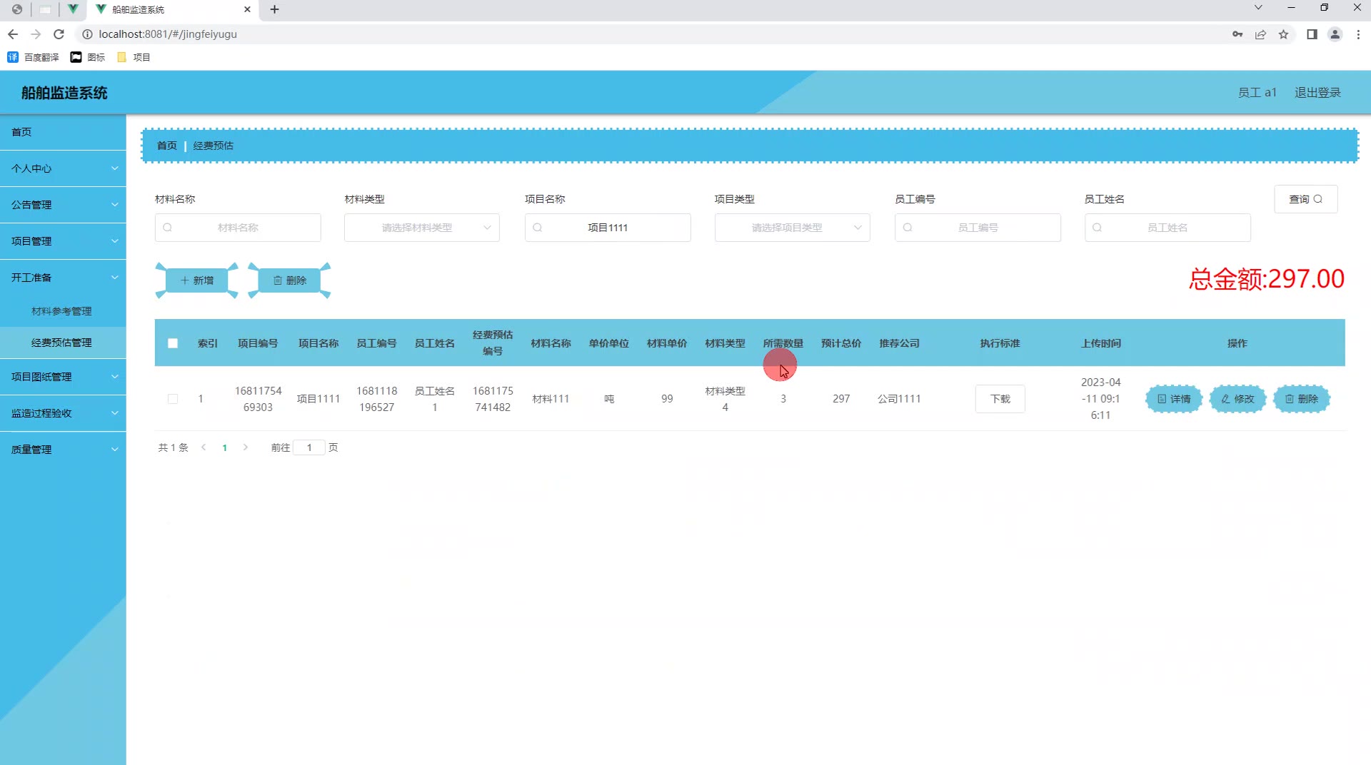Screen dimensions: 1371x765
Task: Click the 员工 a1 user label
Action: click(1257, 93)
